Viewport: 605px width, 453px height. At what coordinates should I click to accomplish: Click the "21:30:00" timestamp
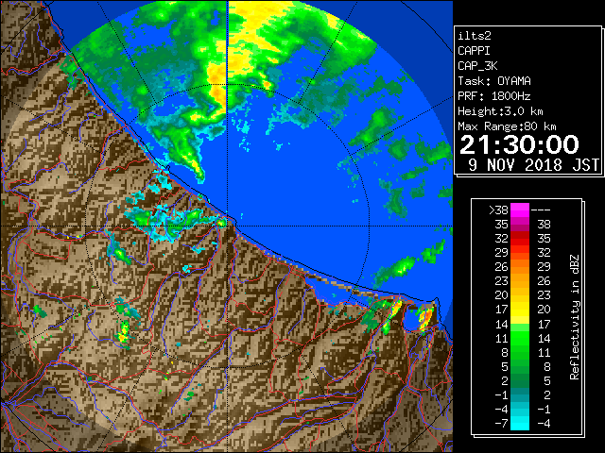click(x=519, y=144)
